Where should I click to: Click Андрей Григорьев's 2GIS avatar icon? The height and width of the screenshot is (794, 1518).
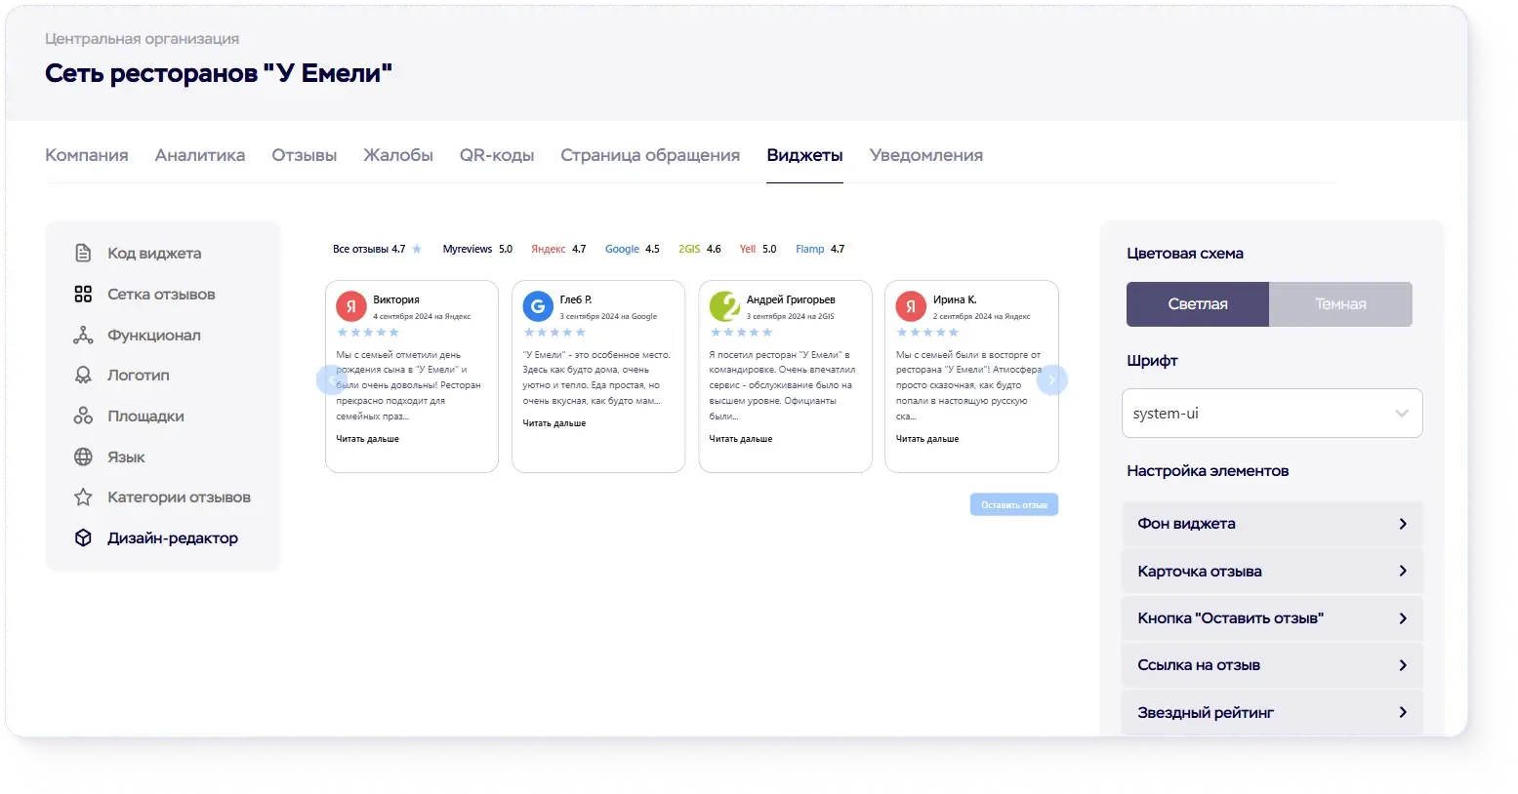pos(724,306)
